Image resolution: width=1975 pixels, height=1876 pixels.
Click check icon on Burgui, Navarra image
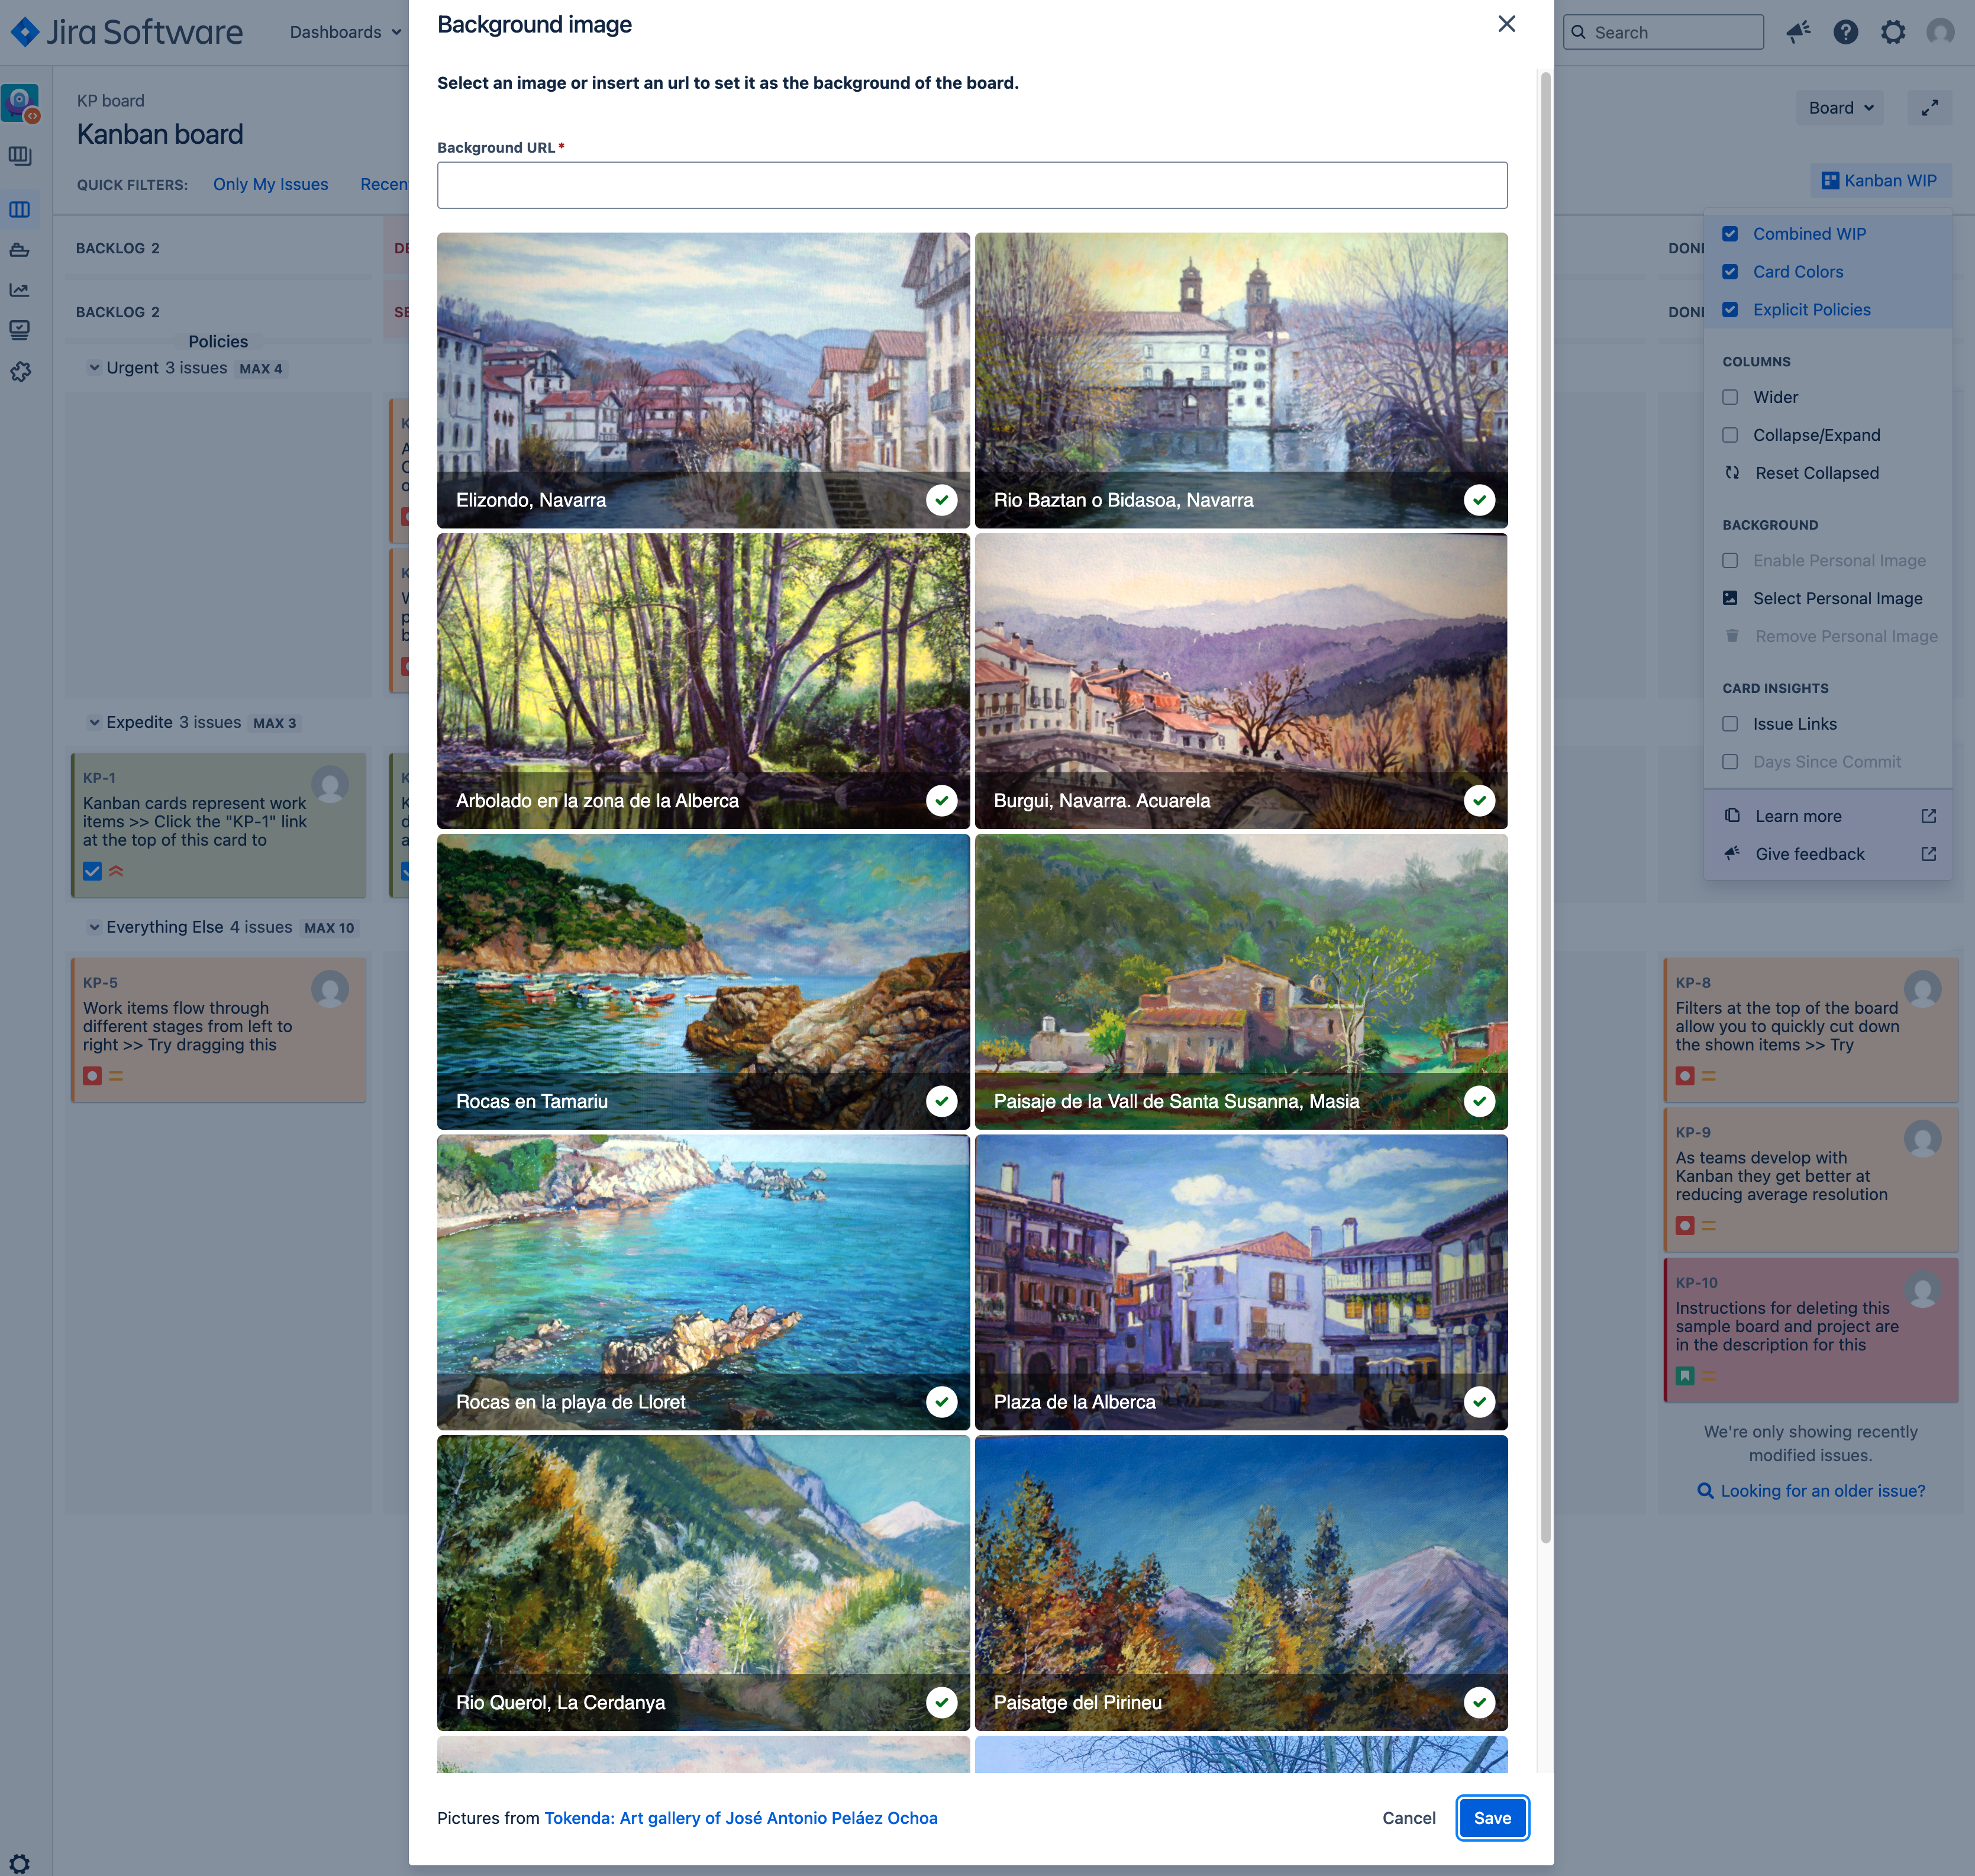pyautogui.click(x=1479, y=801)
